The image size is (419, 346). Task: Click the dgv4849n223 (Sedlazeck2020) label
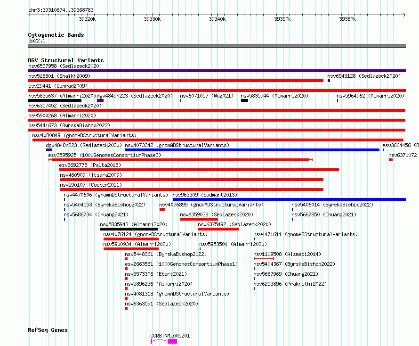pyautogui.click(x=135, y=96)
